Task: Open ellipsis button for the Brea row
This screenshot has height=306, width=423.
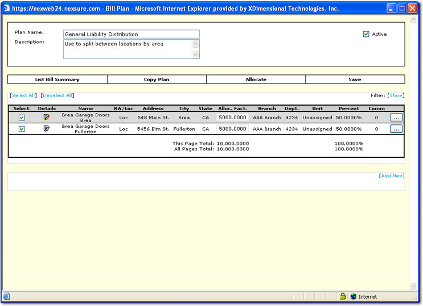Action: coord(396,118)
